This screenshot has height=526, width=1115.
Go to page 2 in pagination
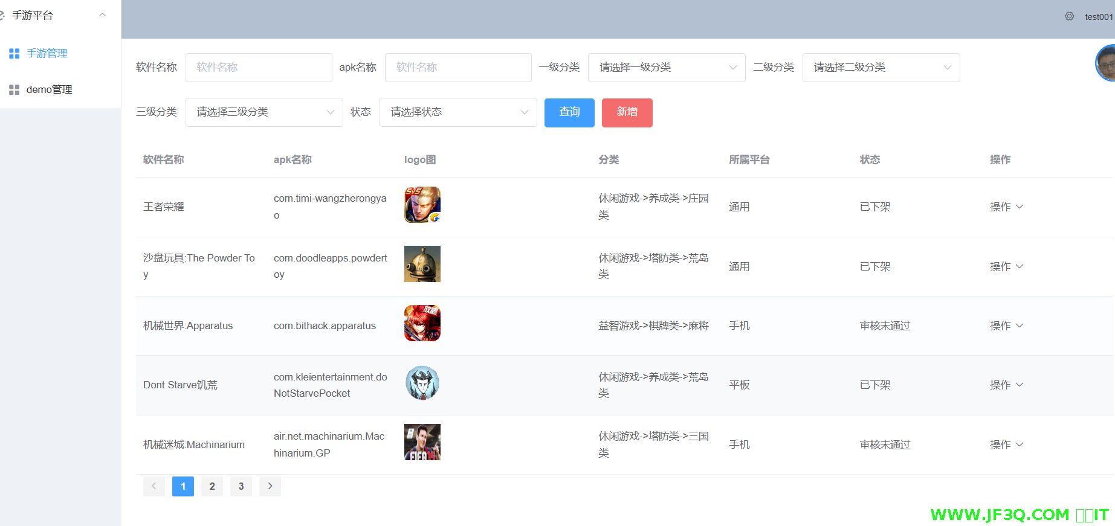click(x=212, y=486)
